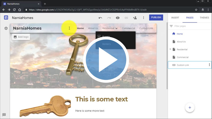Open the more options menu beside Publish
Image resolution: width=212 pixels, height=119 pixels.
click(x=144, y=18)
